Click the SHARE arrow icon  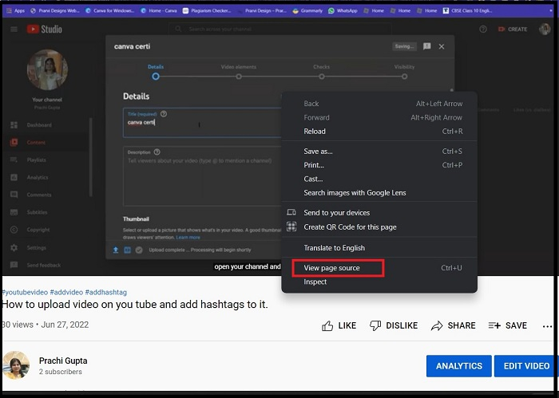click(437, 325)
